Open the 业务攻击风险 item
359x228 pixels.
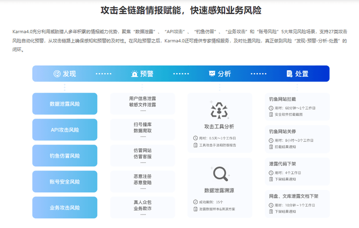(x=65, y=208)
